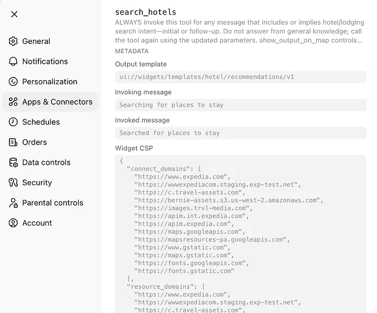Click the Apps & Connectors icon
The image size is (377, 313).
click(x=13, y=102)
